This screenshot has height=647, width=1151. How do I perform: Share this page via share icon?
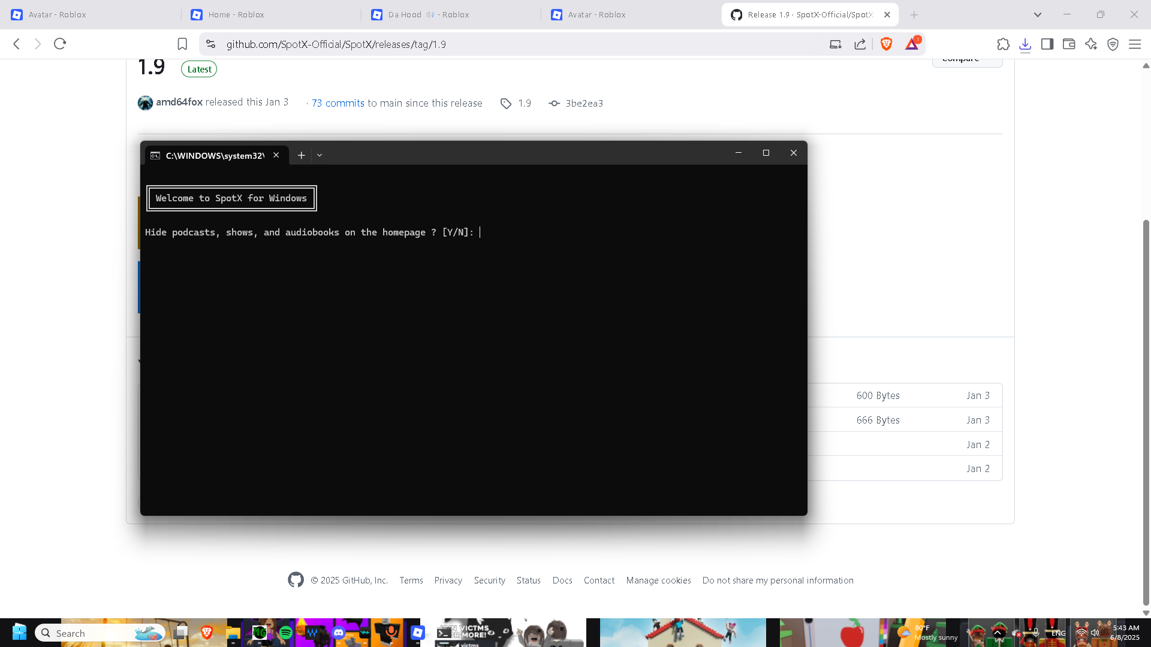click(x=860, y=44)
